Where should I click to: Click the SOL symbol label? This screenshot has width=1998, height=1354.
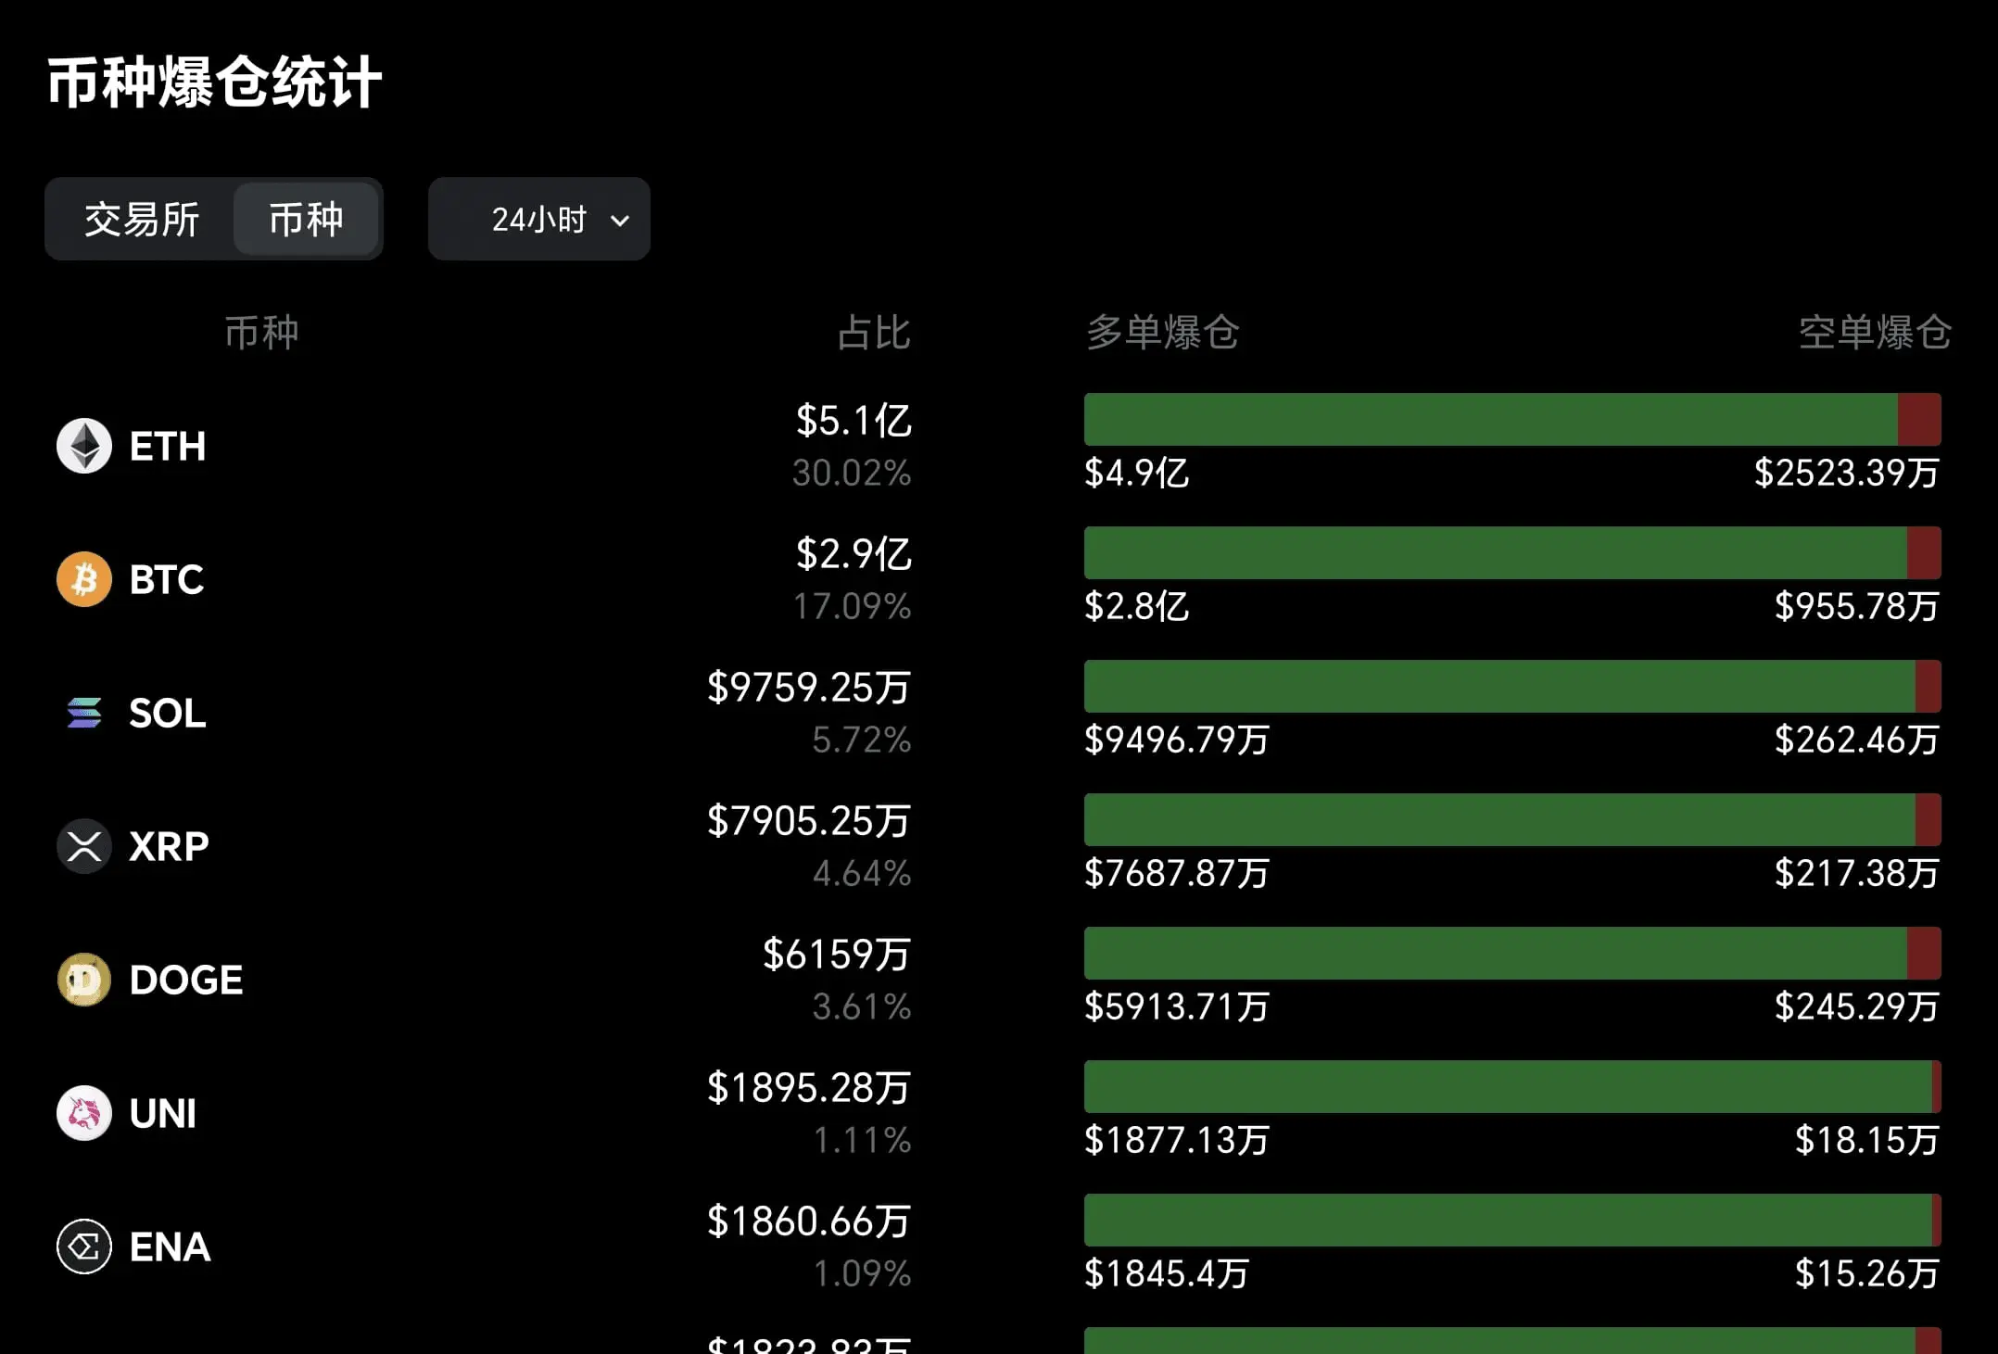[x=168, y=714]
